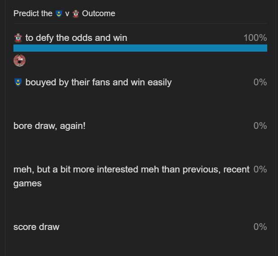Pick the "meh, but a bit more interested" option

(131, 169)
